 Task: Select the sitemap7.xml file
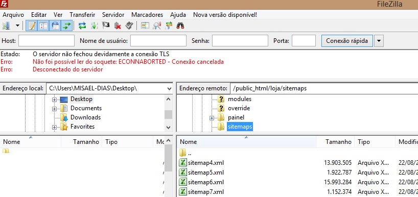(x=205, y=192)
